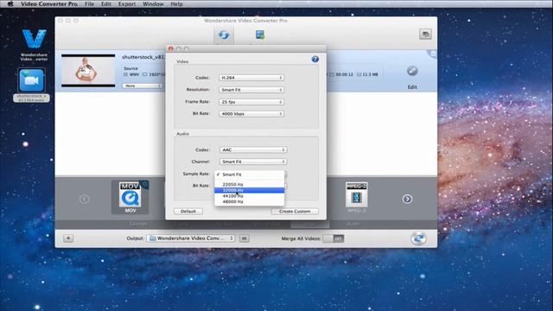The image size is (553, 311).
Task: Open the video Bit Rate 4000 kbps dropdown
Action: 251,114
